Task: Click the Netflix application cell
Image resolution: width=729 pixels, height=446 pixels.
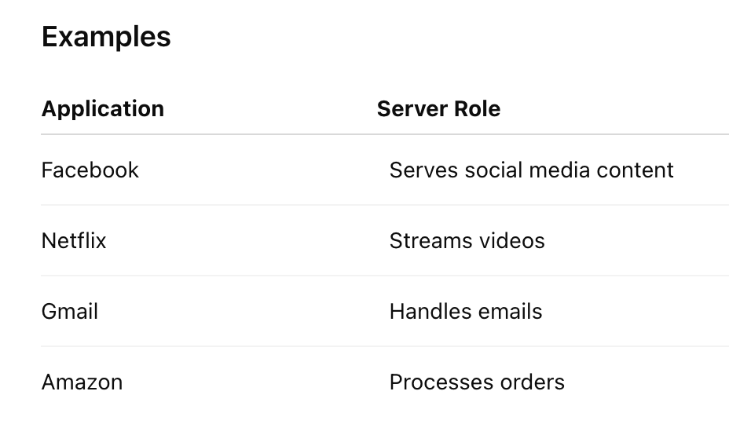Action: [74, 240]
